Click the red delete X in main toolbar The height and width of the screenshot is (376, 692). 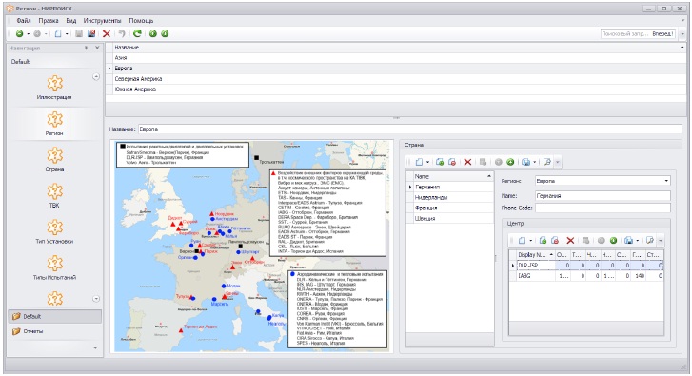point(107,33)
